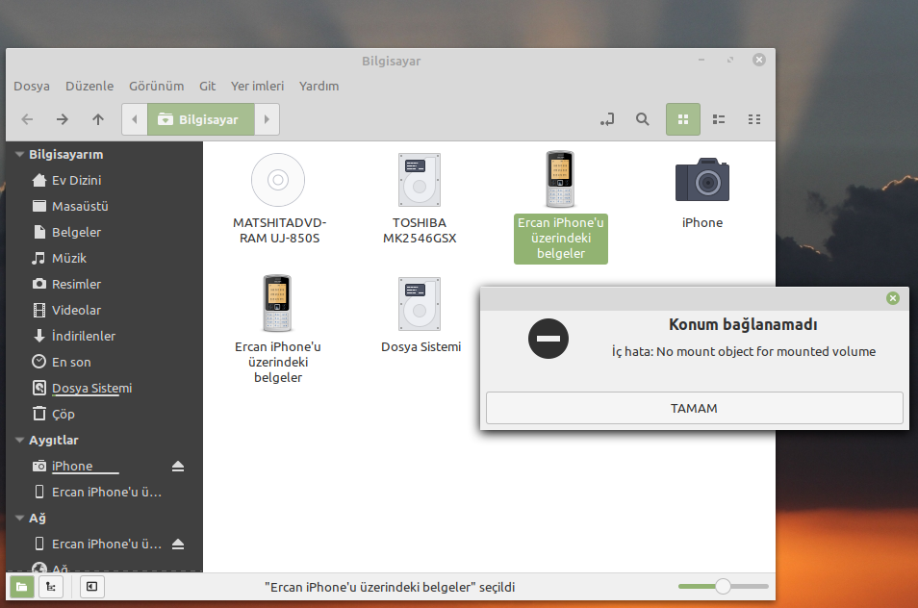The width and height of the screenshot is (918, 608).
Task: Click the error icon in dialog
Action: (x=548, y=339)
